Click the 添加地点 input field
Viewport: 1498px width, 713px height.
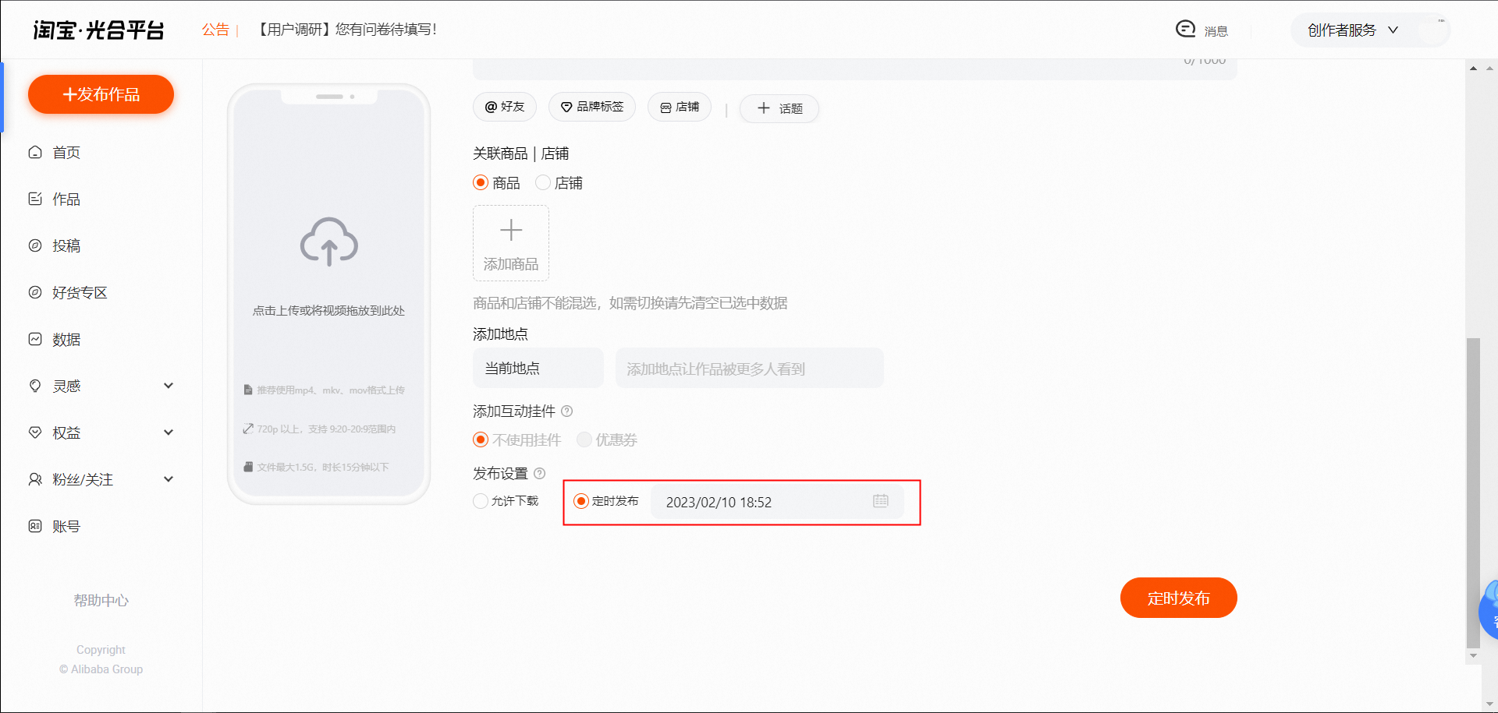750,368
